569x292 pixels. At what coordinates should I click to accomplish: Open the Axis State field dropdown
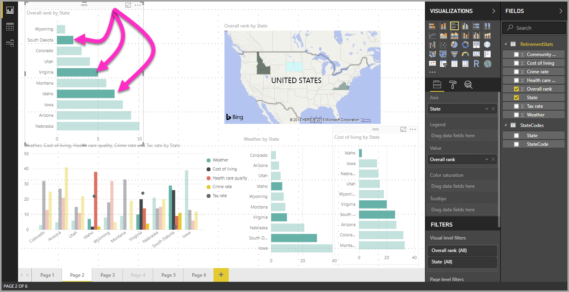(487, 109)
